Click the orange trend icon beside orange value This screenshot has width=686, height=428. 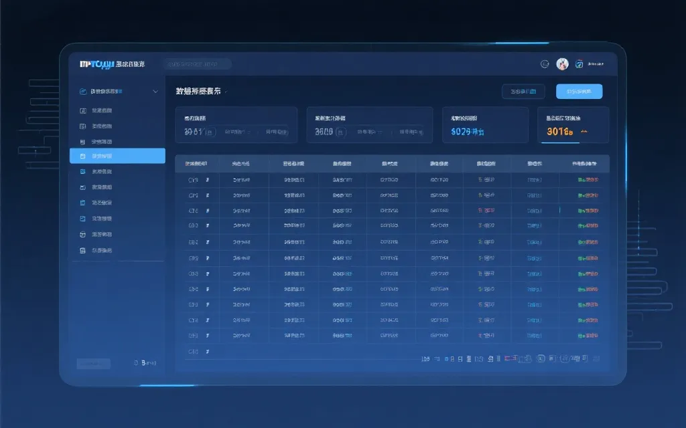(x=584, y=132)
